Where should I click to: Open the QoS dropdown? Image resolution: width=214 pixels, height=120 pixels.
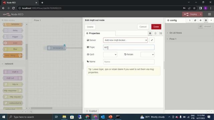pyautogui.click(x=110, y=54)
